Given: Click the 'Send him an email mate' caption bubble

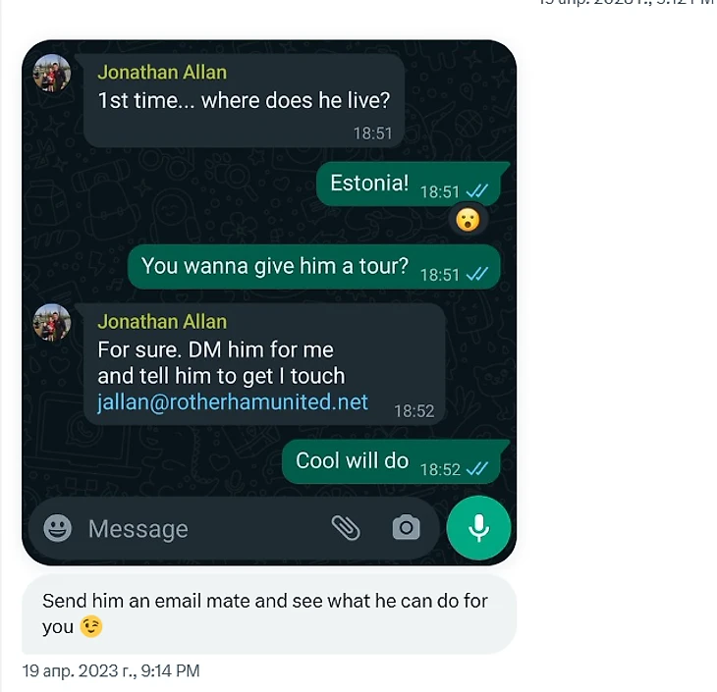Looking at the screenshot, I should click(269, 613).
